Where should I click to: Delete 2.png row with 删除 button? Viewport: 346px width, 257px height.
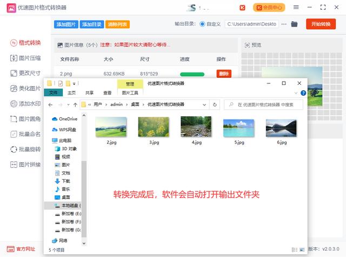coord(224,74)
